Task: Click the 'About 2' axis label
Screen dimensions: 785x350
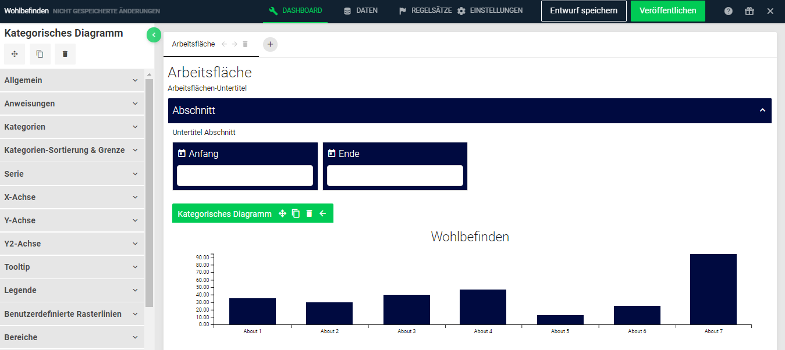Action: (329, 331)
